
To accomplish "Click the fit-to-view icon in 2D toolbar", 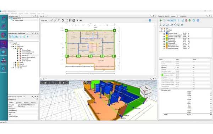I will [67, 20].
